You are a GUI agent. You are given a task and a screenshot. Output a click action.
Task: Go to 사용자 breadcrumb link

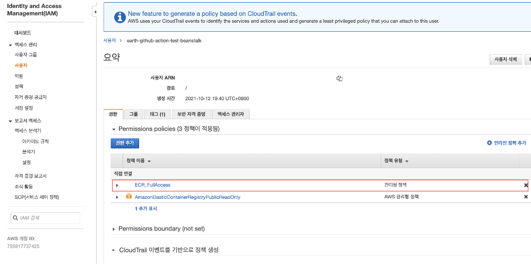click(109, 40)
